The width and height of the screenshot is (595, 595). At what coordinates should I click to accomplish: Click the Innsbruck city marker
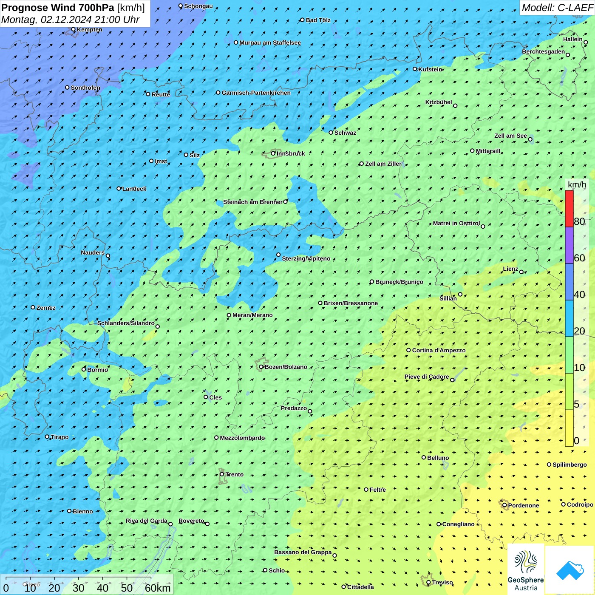[273, 153]
